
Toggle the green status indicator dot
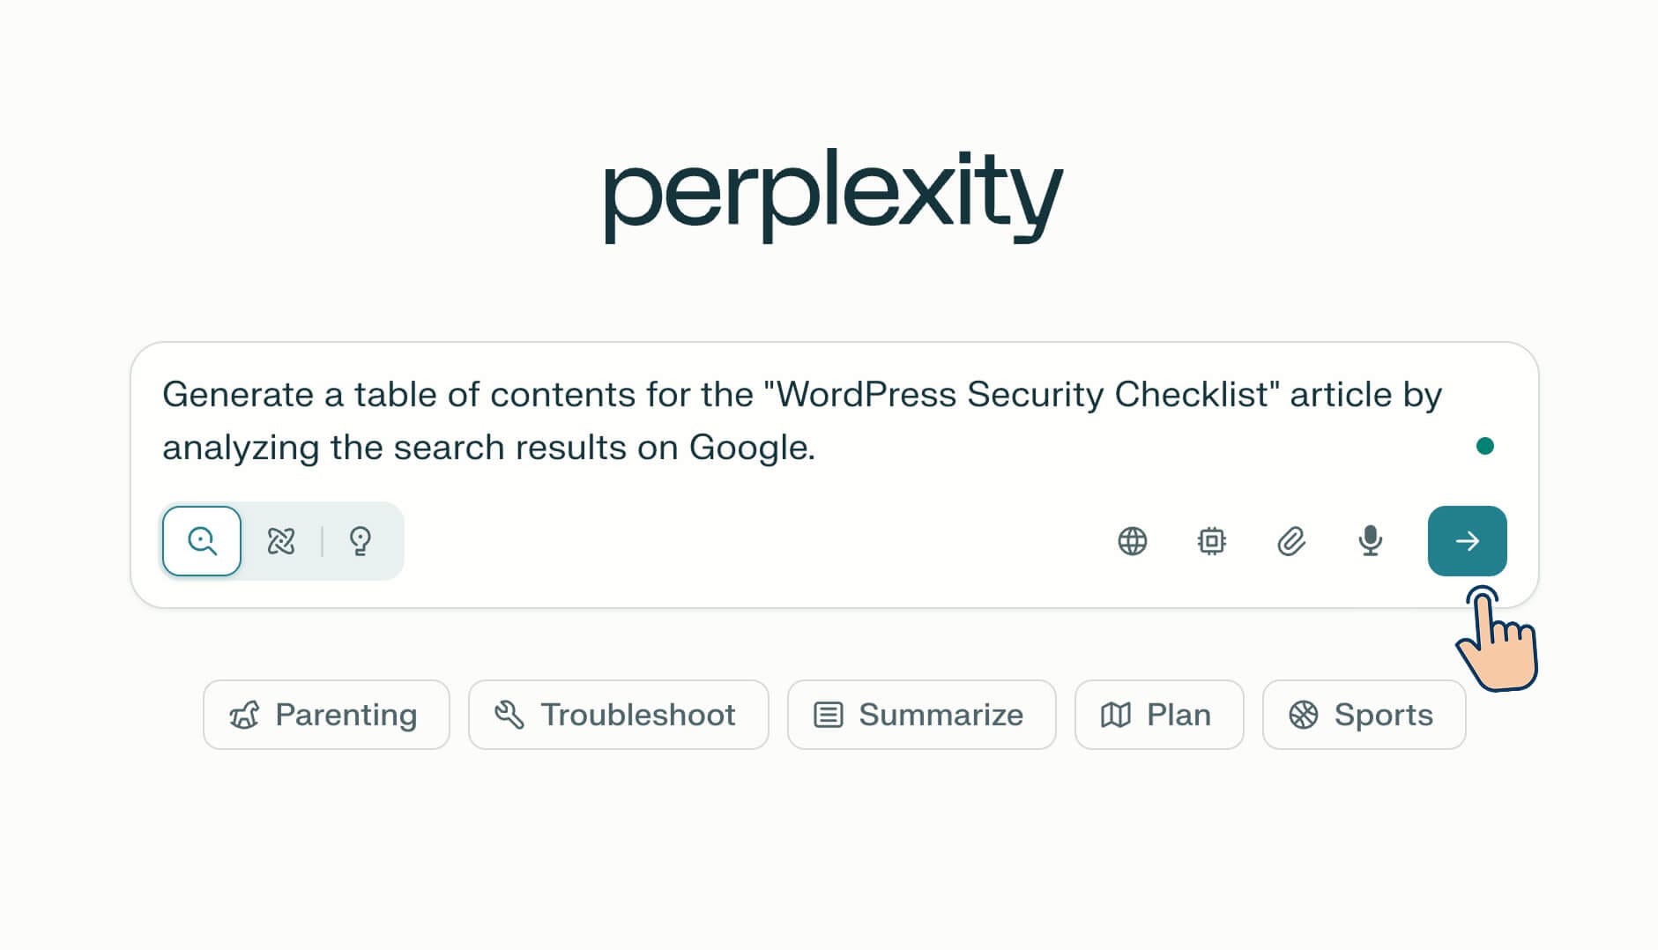pos(1486,447)
